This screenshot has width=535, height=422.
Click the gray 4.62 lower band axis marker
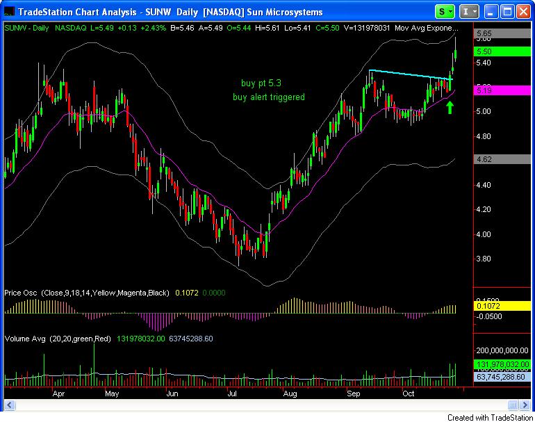tap(502, 159)
